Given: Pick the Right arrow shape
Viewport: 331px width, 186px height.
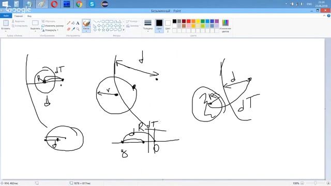Looking at the screenshot, I should (112, 26).
